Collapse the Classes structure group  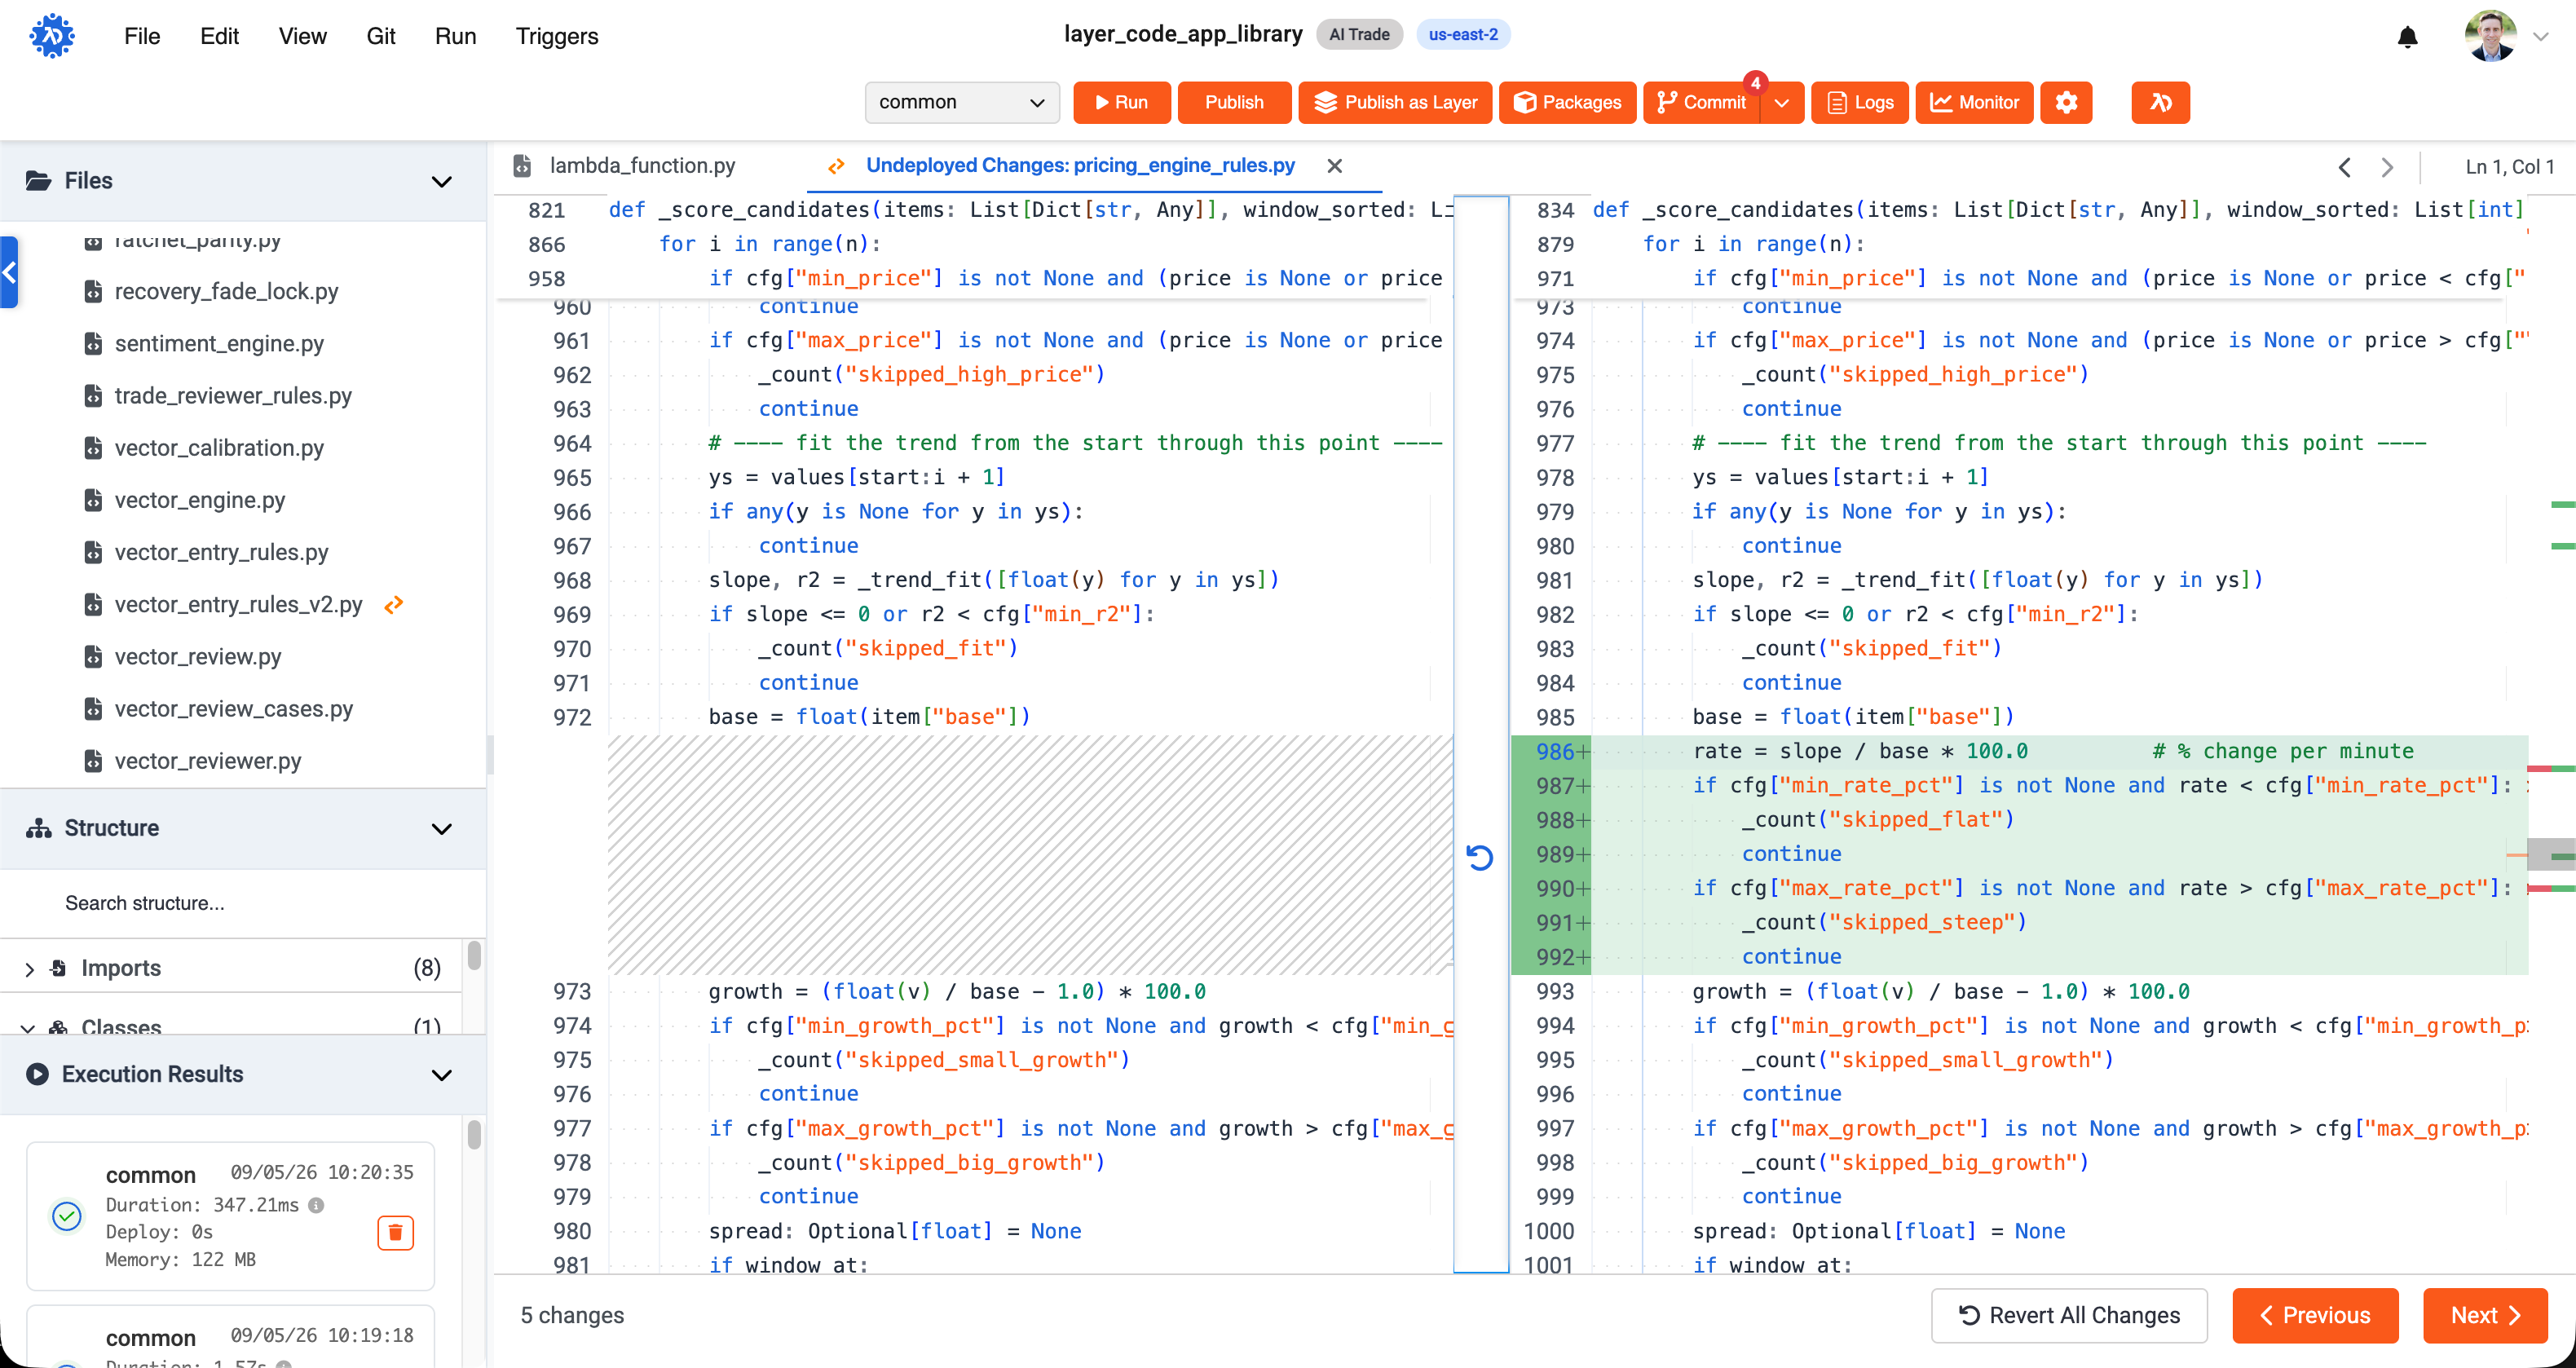28,1027
